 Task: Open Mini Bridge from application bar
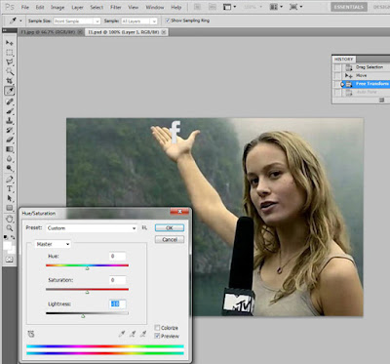213,7
